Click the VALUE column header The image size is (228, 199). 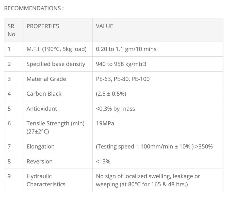coord(104,26)
